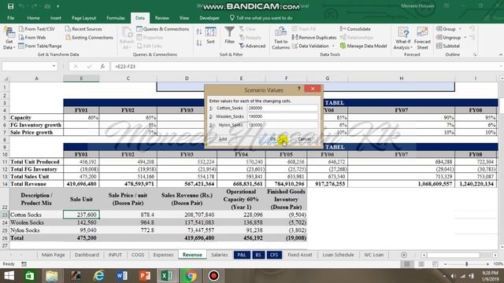Open the Outline dialog launcher
Image resolution: width=504 pixels, height=283 pixels.
click(x=475, y=55)
